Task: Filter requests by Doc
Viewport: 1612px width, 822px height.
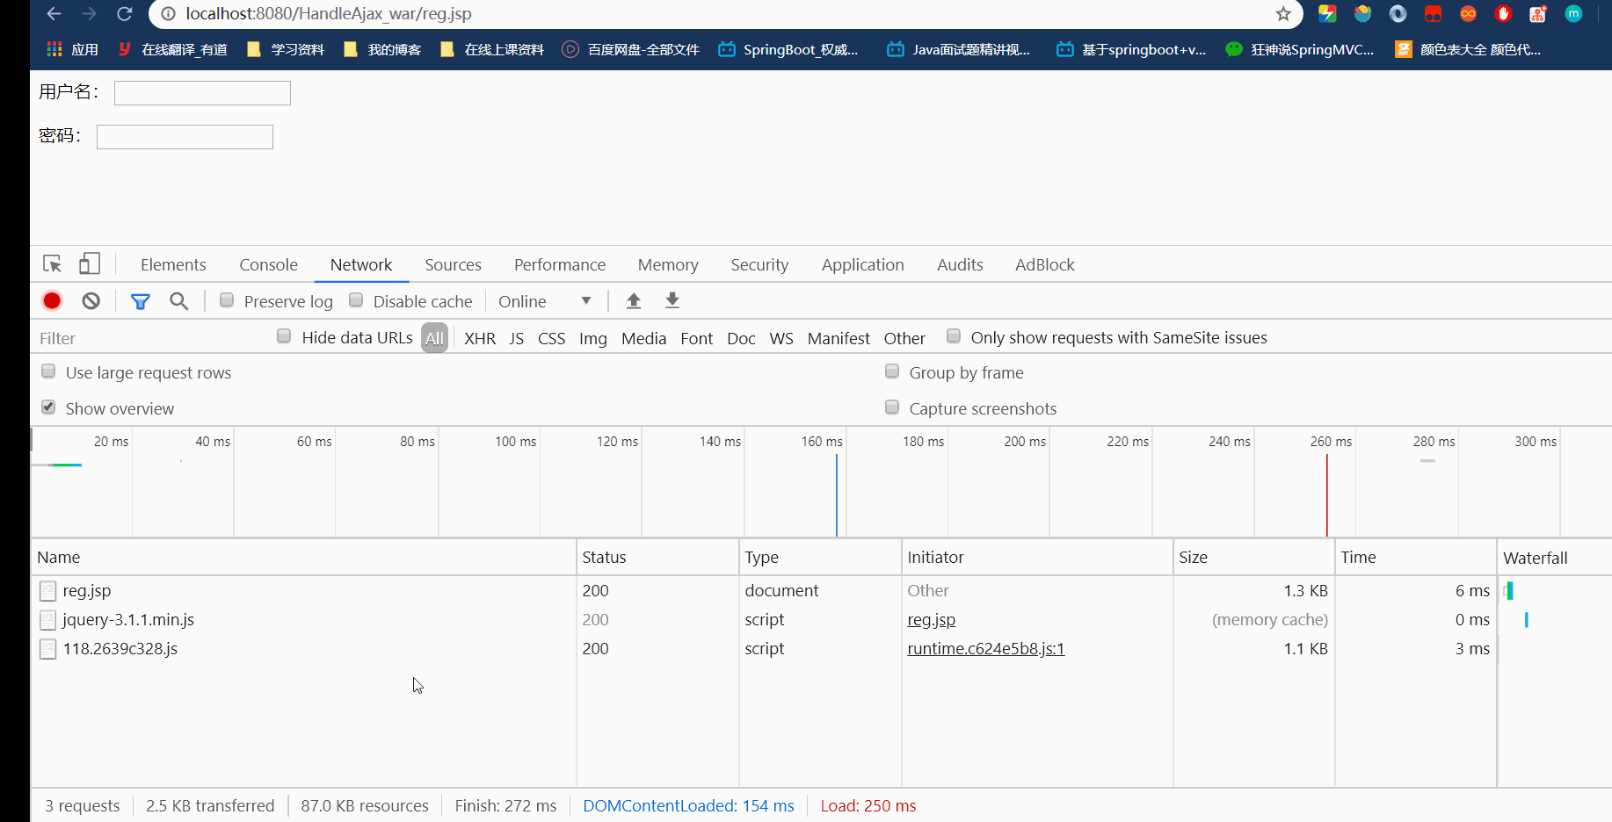Action: 741,338
